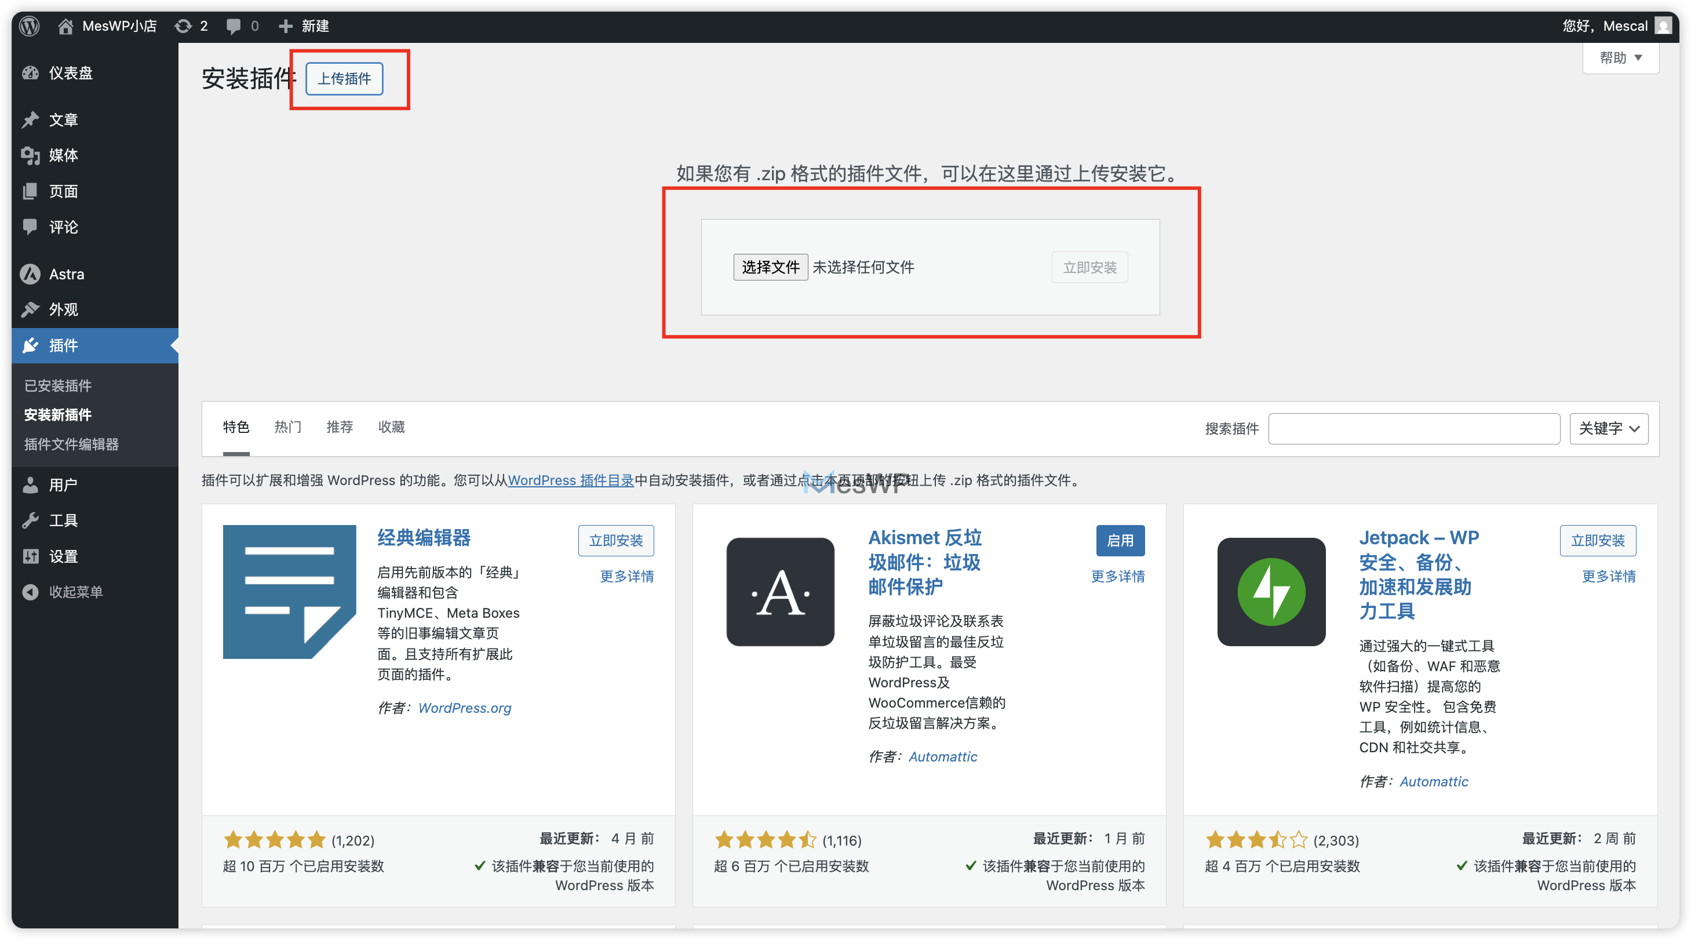Click the plus 新建 icon
The width and height of the screenshot is (1691, 940).
point(285,26)
